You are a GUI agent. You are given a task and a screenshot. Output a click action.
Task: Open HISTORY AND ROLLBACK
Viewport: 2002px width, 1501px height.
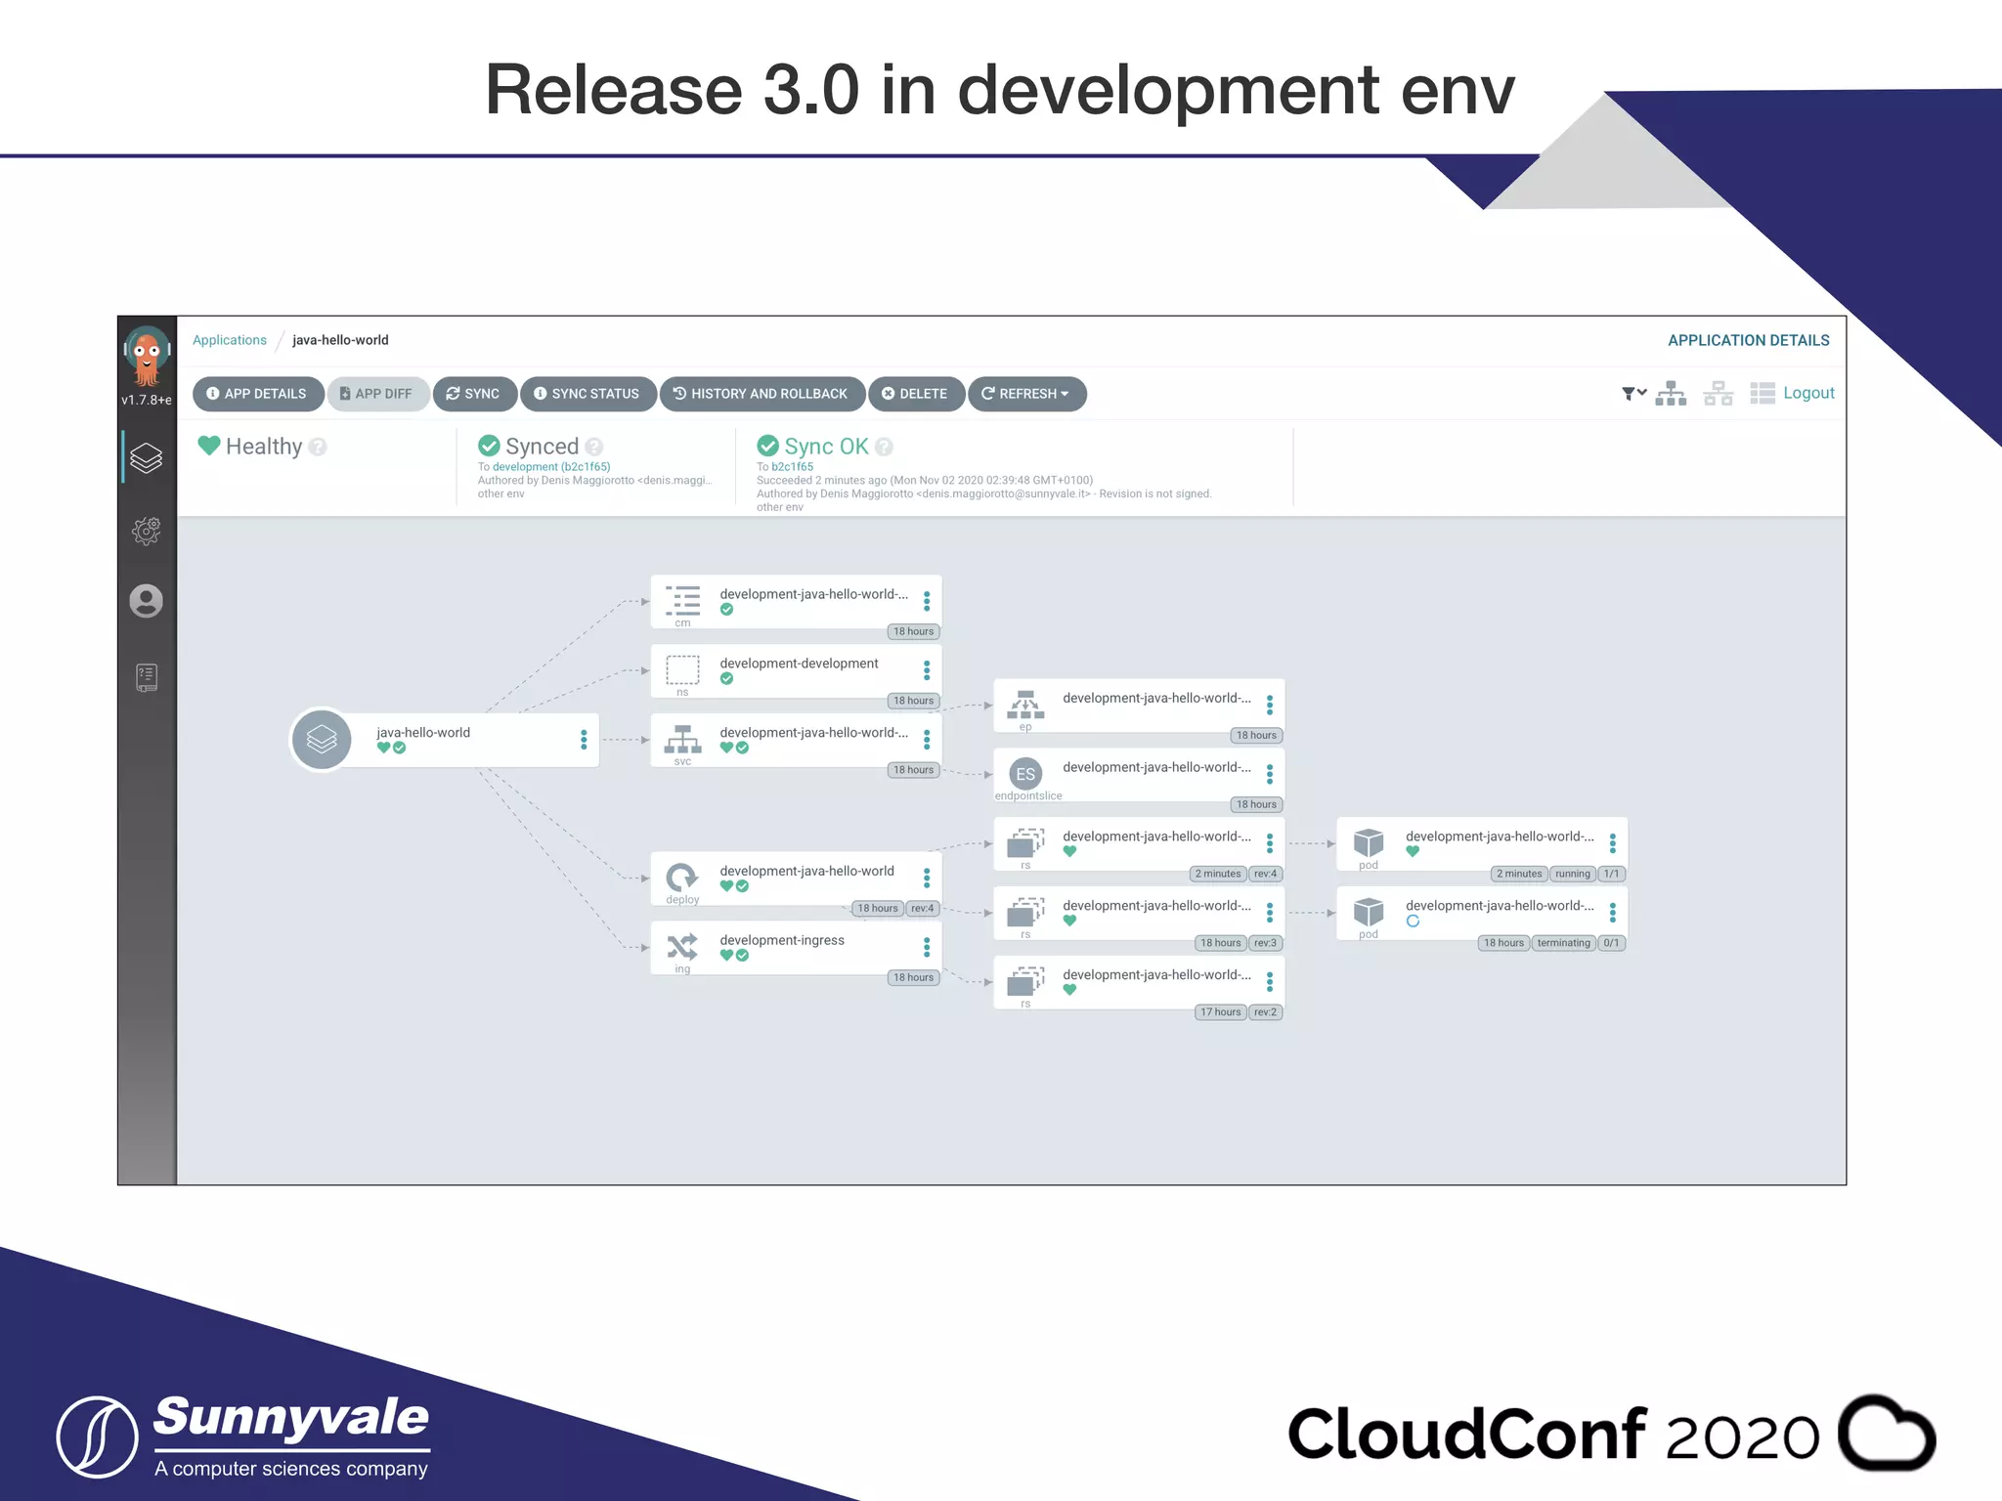tap(761, 394)
